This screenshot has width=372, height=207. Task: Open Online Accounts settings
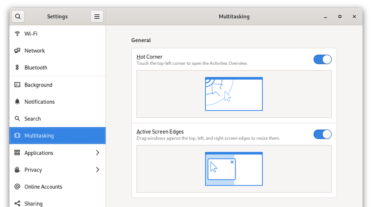pyautogui.click(x=57, y=187)
